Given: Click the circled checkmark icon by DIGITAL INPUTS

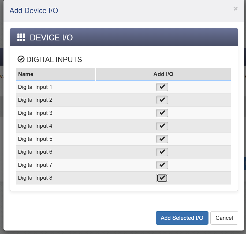Looking at the screenshot, I should 21,59.
